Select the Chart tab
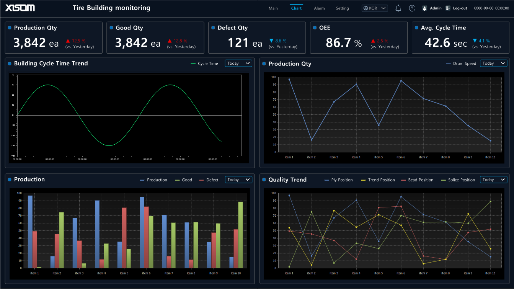This screenshot has width=514, height=289. [296, 8]
